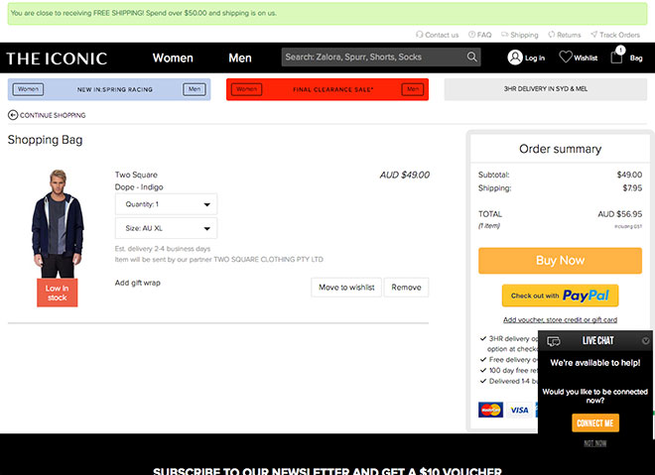Image resolution: width=655 pixels, height=475 pixels.
Task: Minimize the Live Chat panel
Action: (645, 341)
